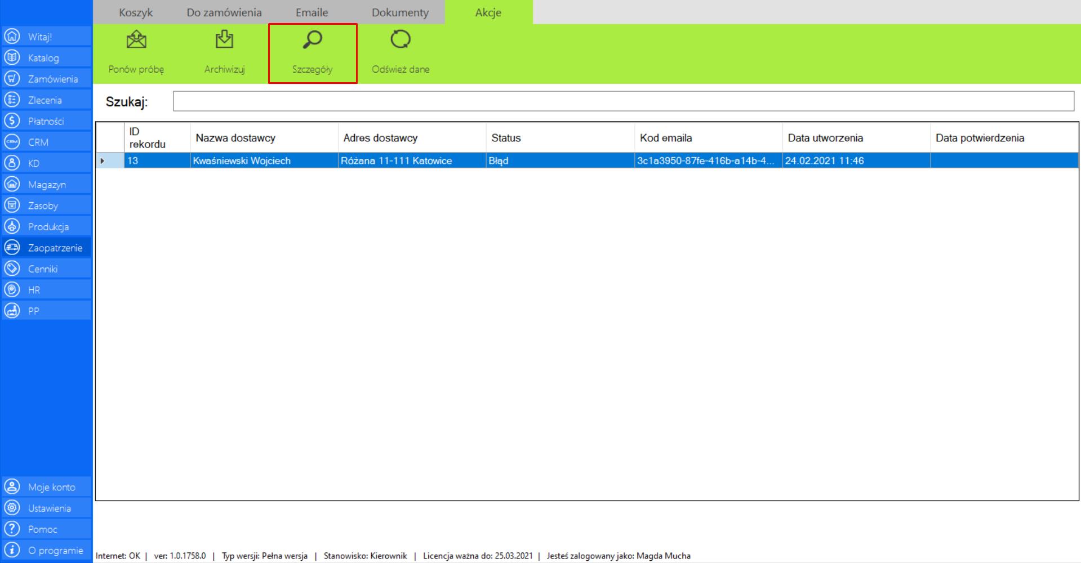Switch to the Koszyk tab

136,12
